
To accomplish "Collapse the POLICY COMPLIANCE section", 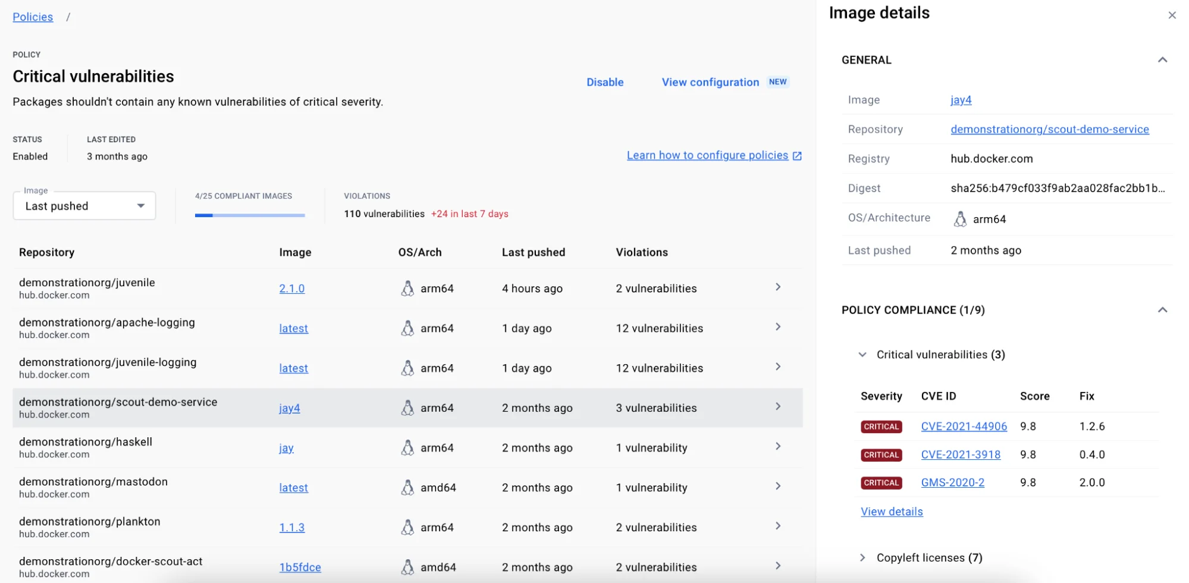I will pyautogui.click(x=1163, y=309).
